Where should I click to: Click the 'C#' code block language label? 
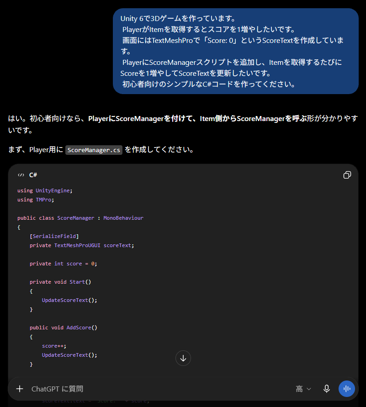[33, 175]
